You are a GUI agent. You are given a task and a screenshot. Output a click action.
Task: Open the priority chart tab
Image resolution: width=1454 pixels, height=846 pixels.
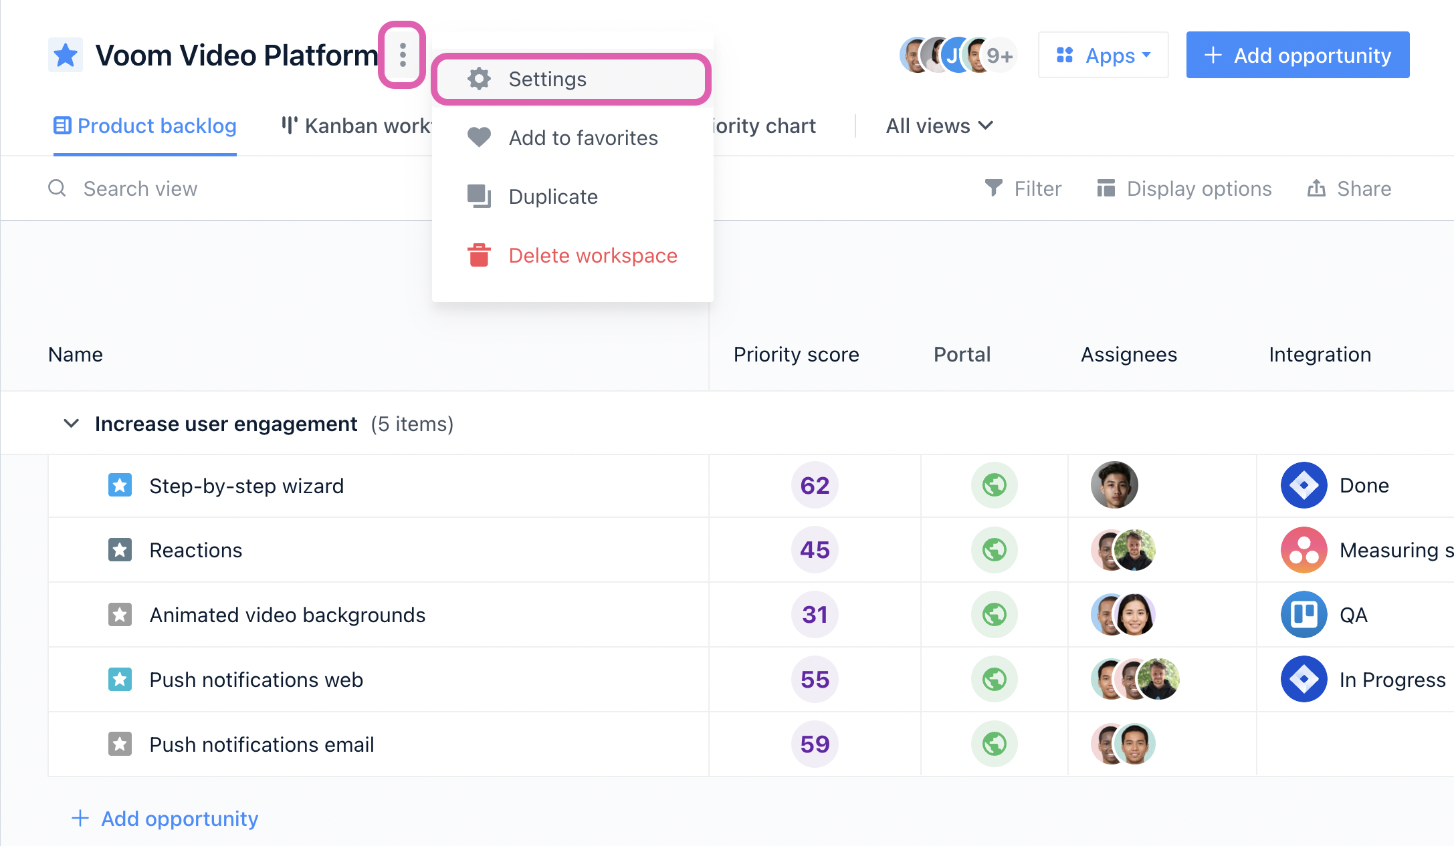click(x=765, y=126)
